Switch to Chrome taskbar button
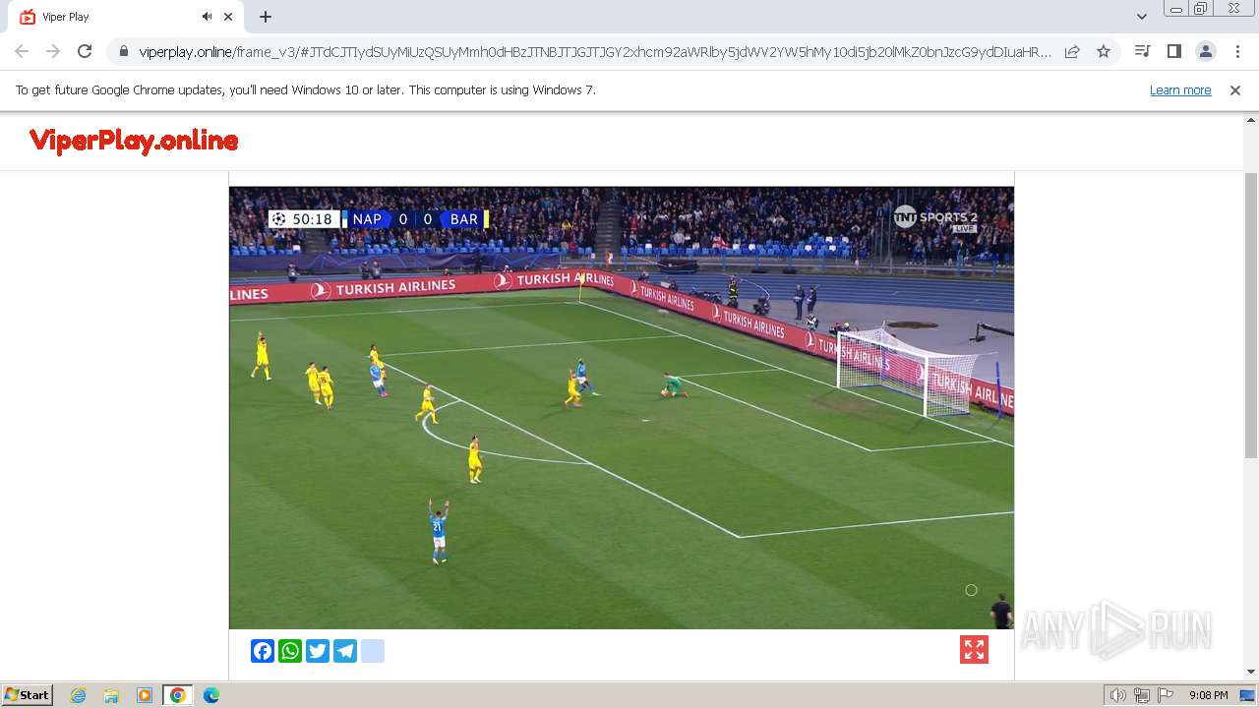 (178, 695)
